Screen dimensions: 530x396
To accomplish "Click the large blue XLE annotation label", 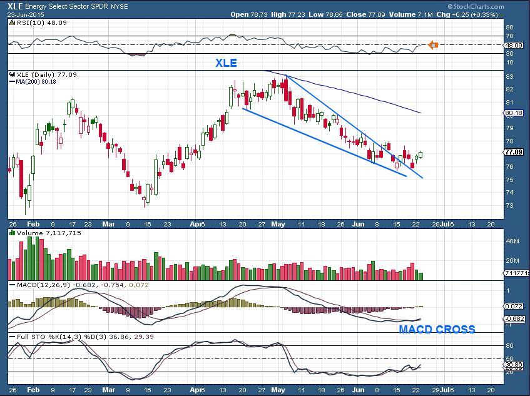I will click(x=226, y=63).
